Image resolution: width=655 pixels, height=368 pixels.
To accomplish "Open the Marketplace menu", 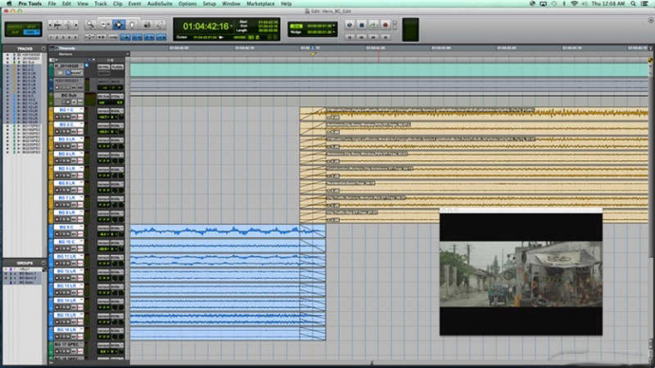I will coord(260,4).
